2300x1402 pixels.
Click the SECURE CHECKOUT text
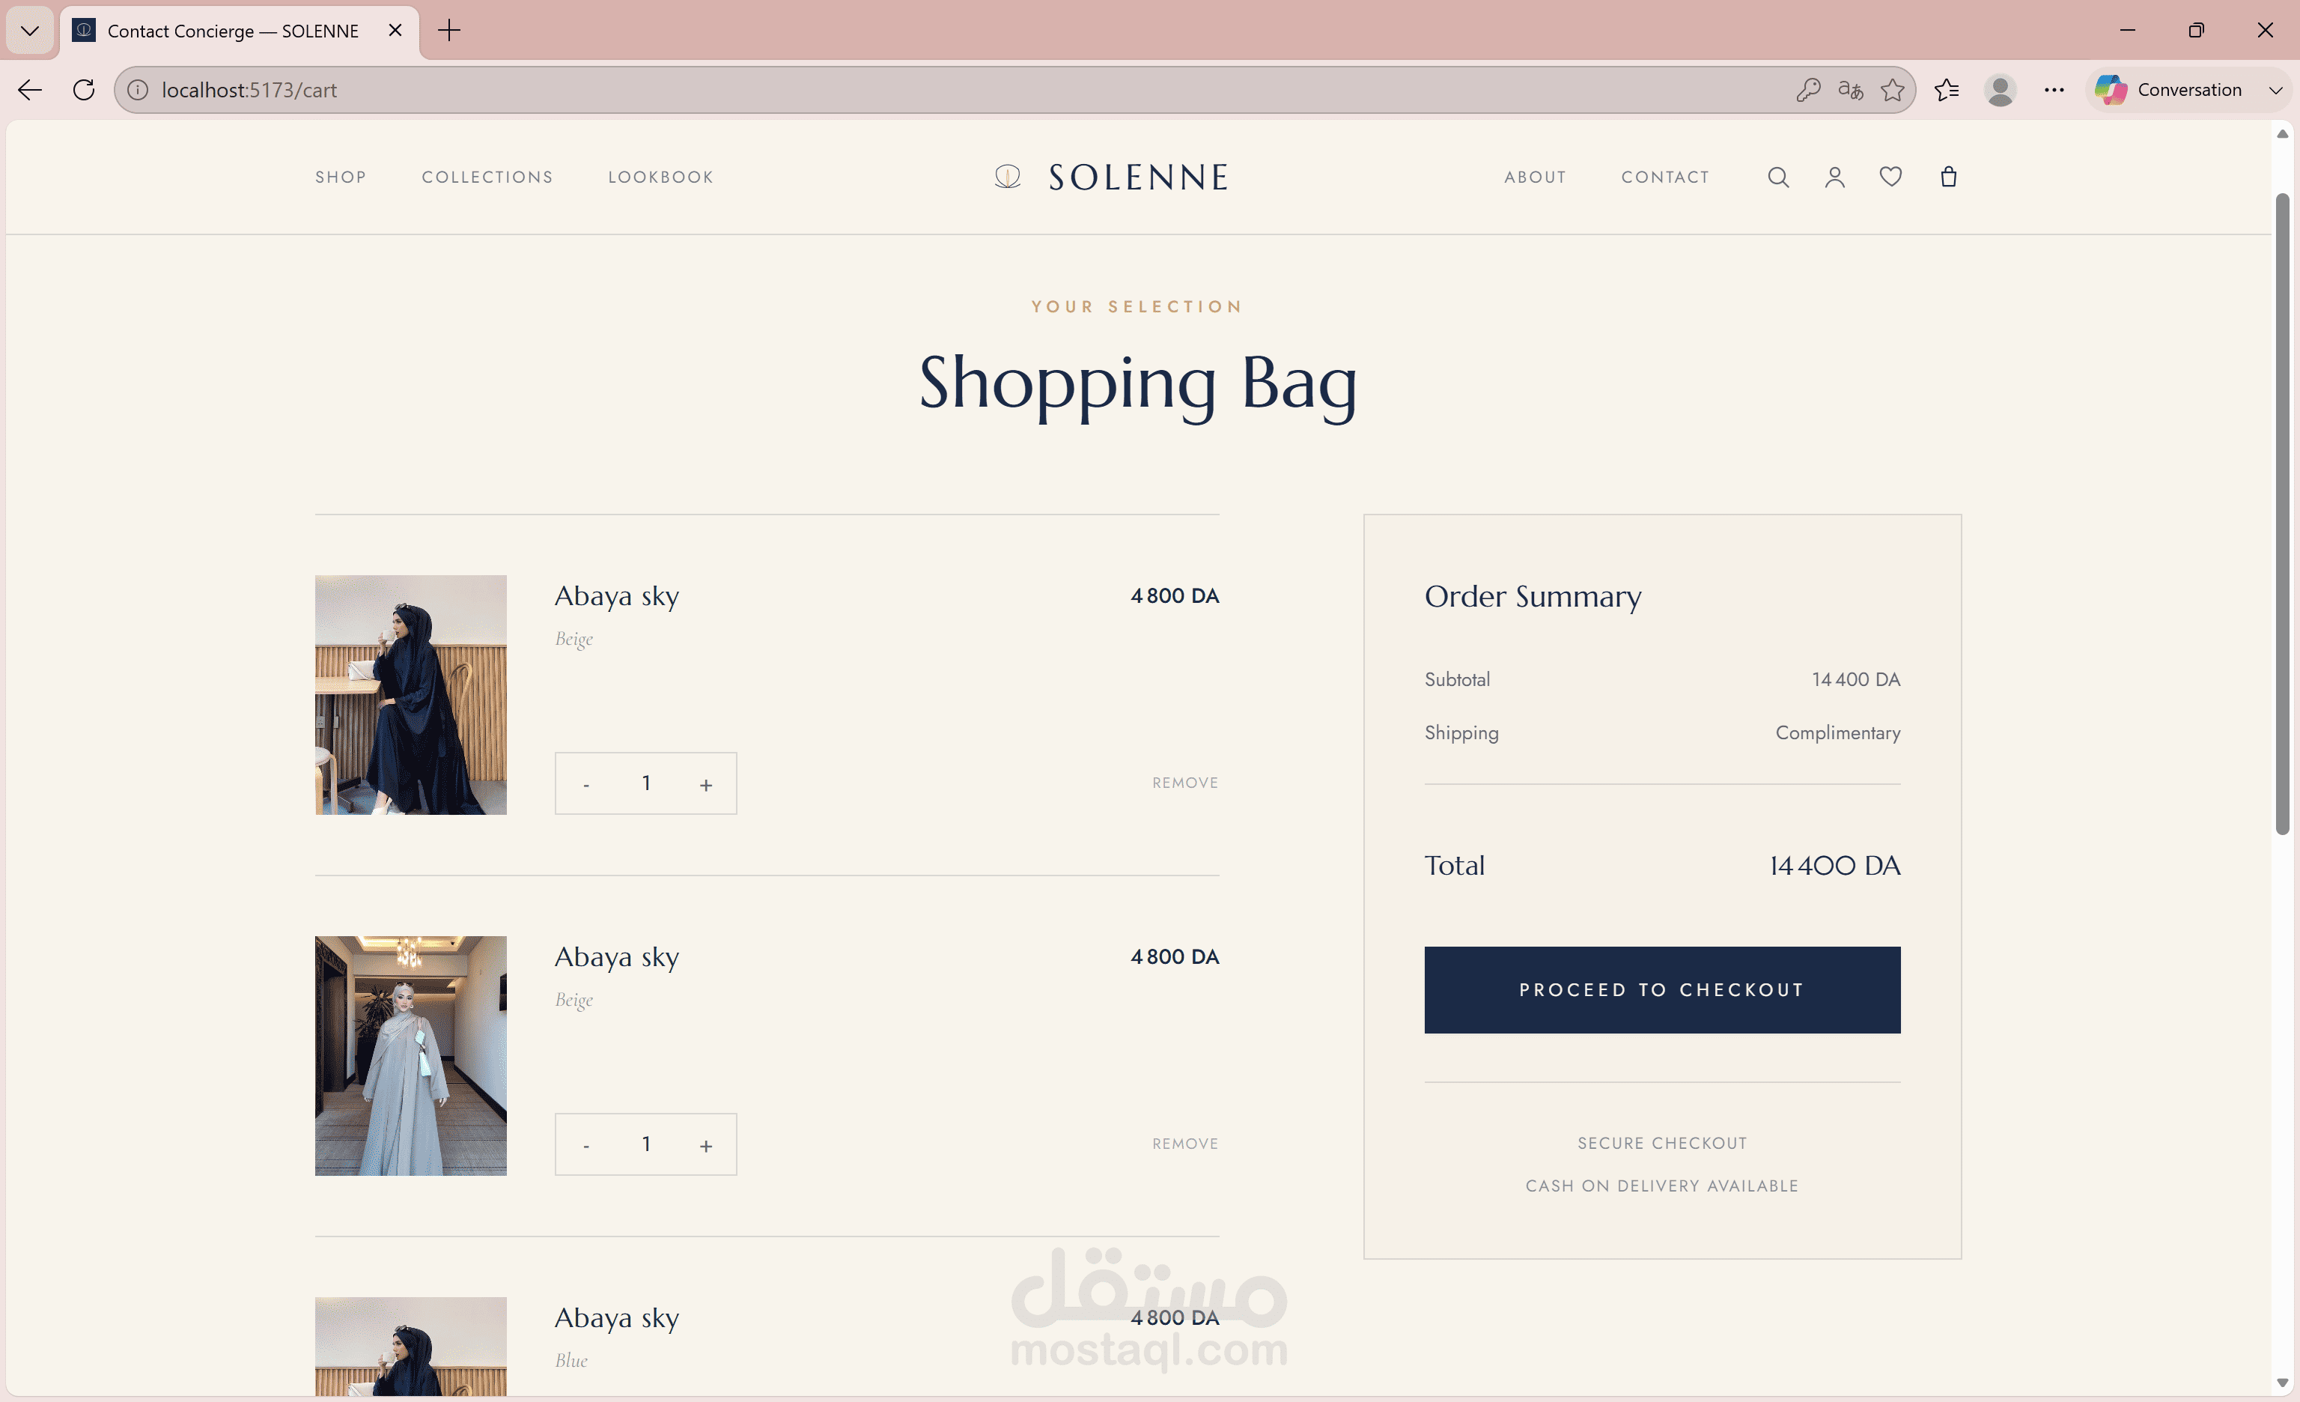coord(1661,1144)
